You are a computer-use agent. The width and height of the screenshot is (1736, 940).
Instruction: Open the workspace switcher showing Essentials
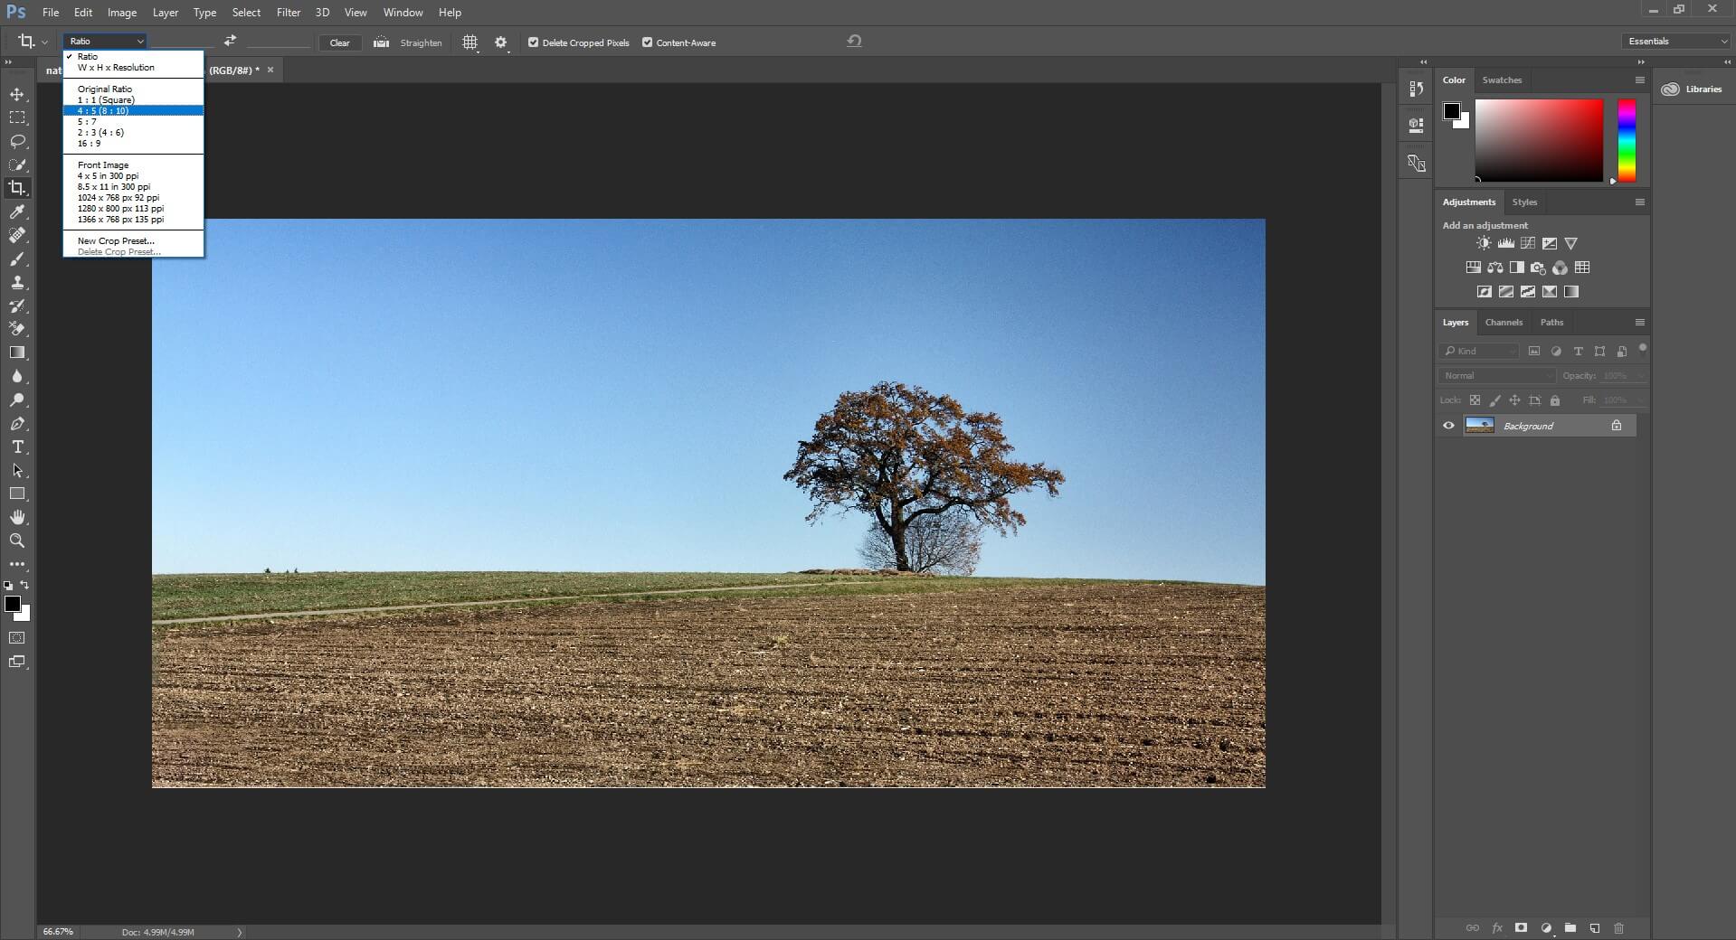coord(1674,41)
